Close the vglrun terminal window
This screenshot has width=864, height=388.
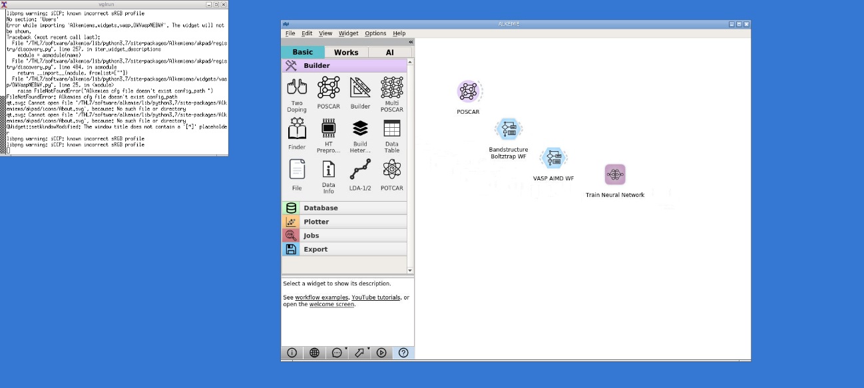click(224, 4)
